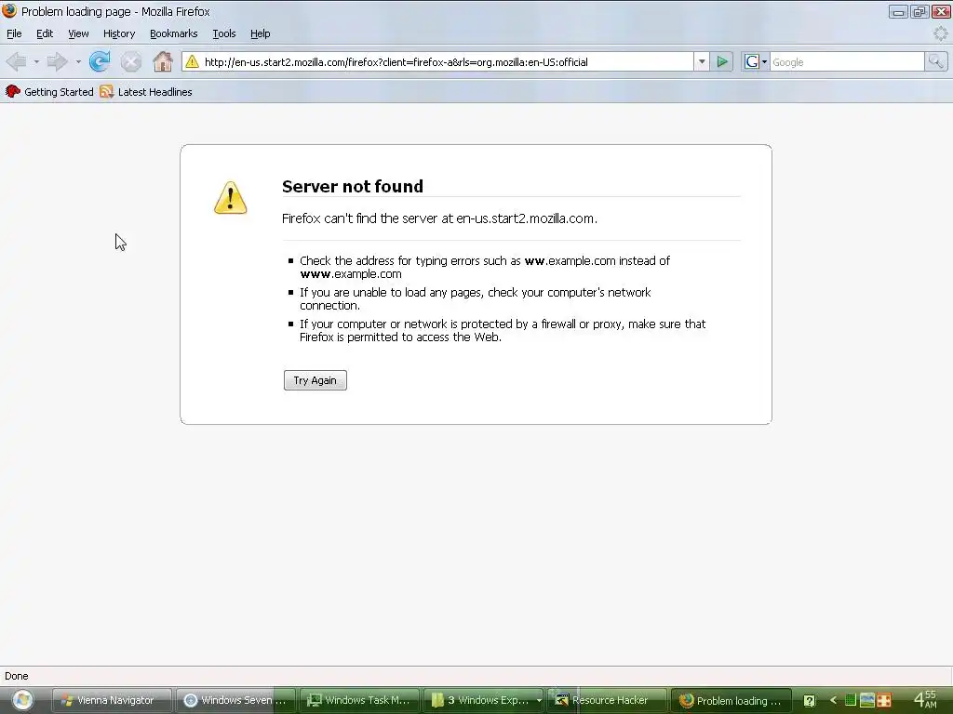Screen dimensions: 953x714
Task: Click the help question mark tray icon
Action: [809, 701]
